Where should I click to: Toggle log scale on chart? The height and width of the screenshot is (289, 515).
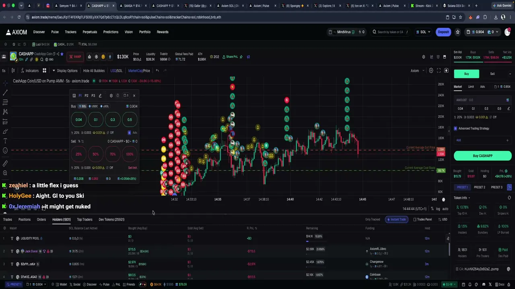click(438, 209)
